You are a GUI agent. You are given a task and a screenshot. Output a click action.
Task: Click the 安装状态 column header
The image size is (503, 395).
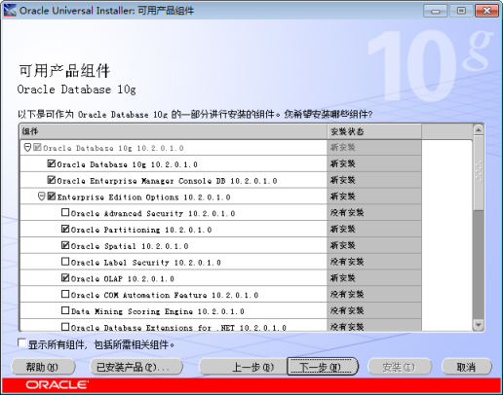pyautogui.click(x=374, y=131)
